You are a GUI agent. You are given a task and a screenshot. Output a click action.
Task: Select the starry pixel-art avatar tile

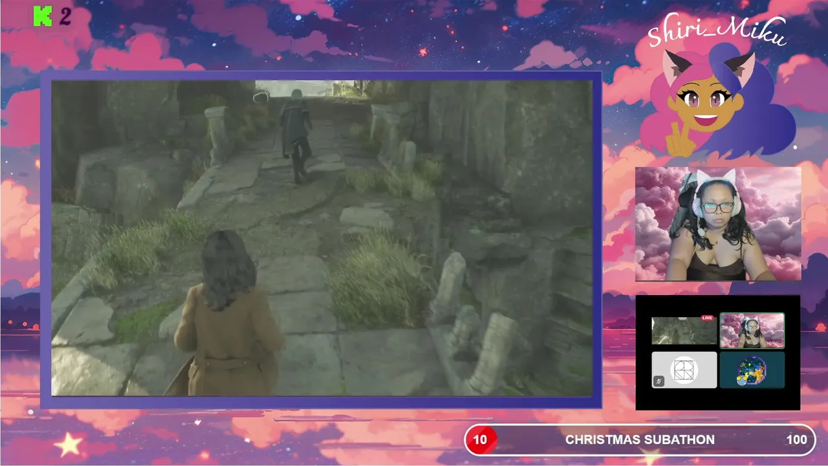752,370
